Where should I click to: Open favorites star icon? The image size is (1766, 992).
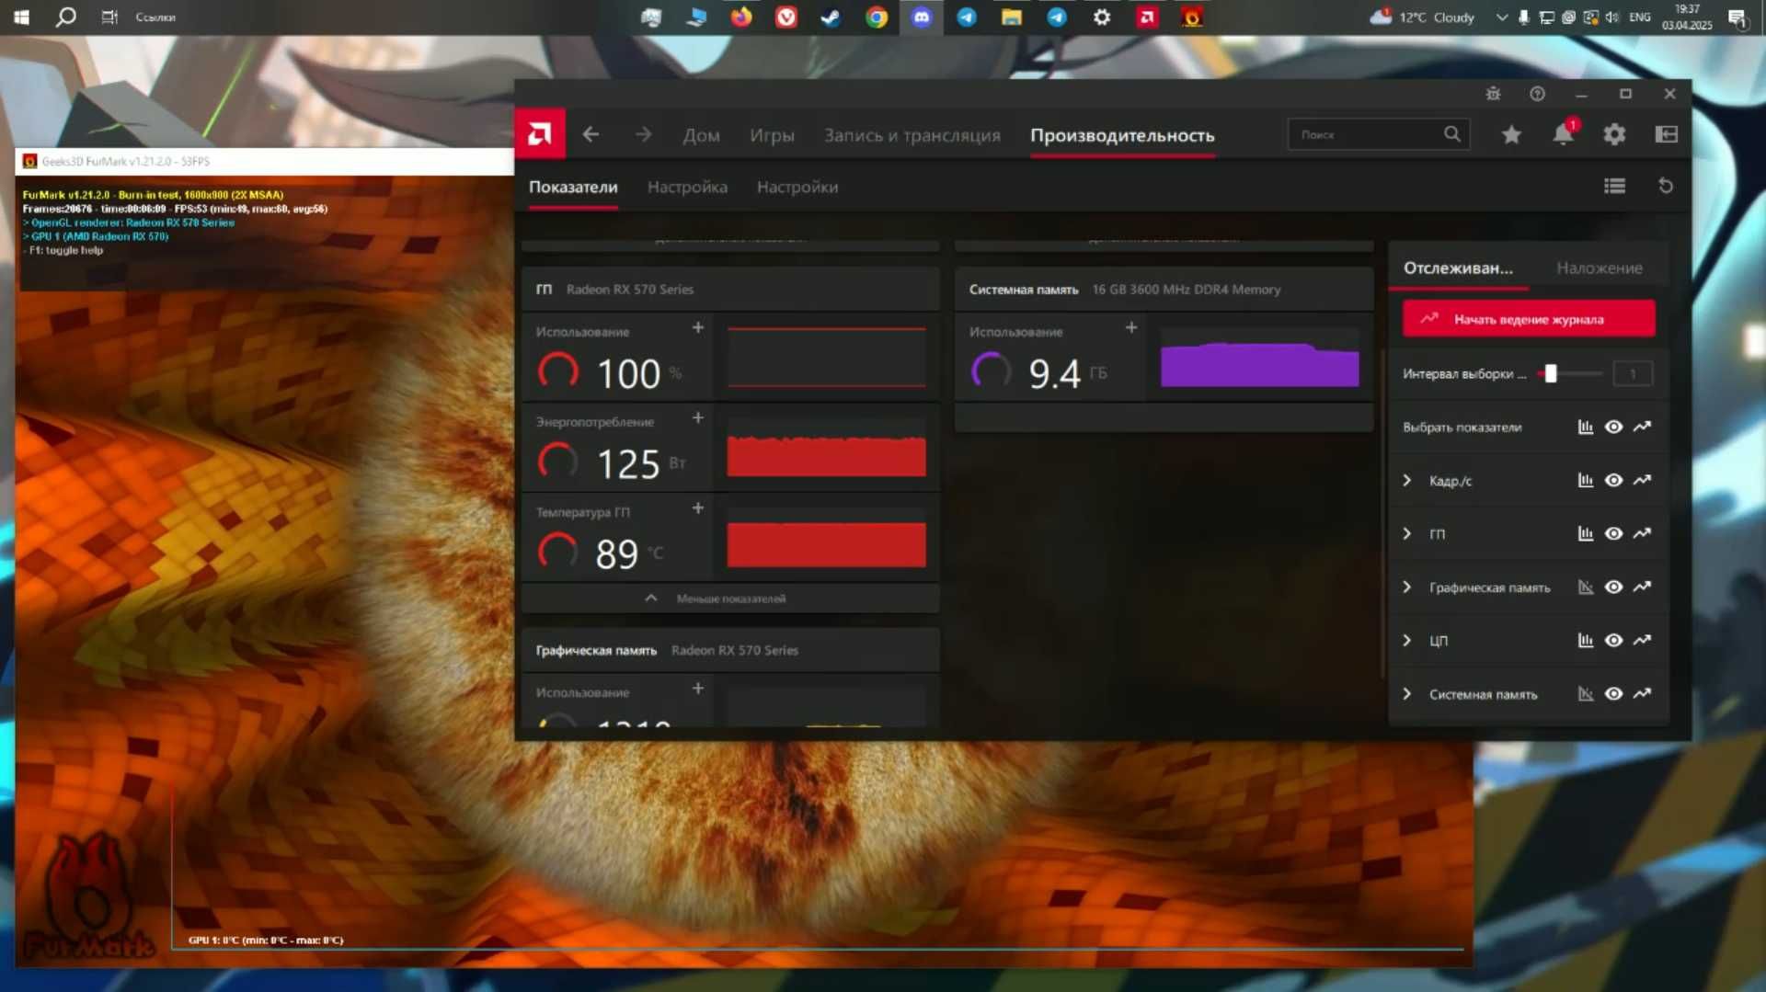pyautogui.click(x=1511, y=135)
